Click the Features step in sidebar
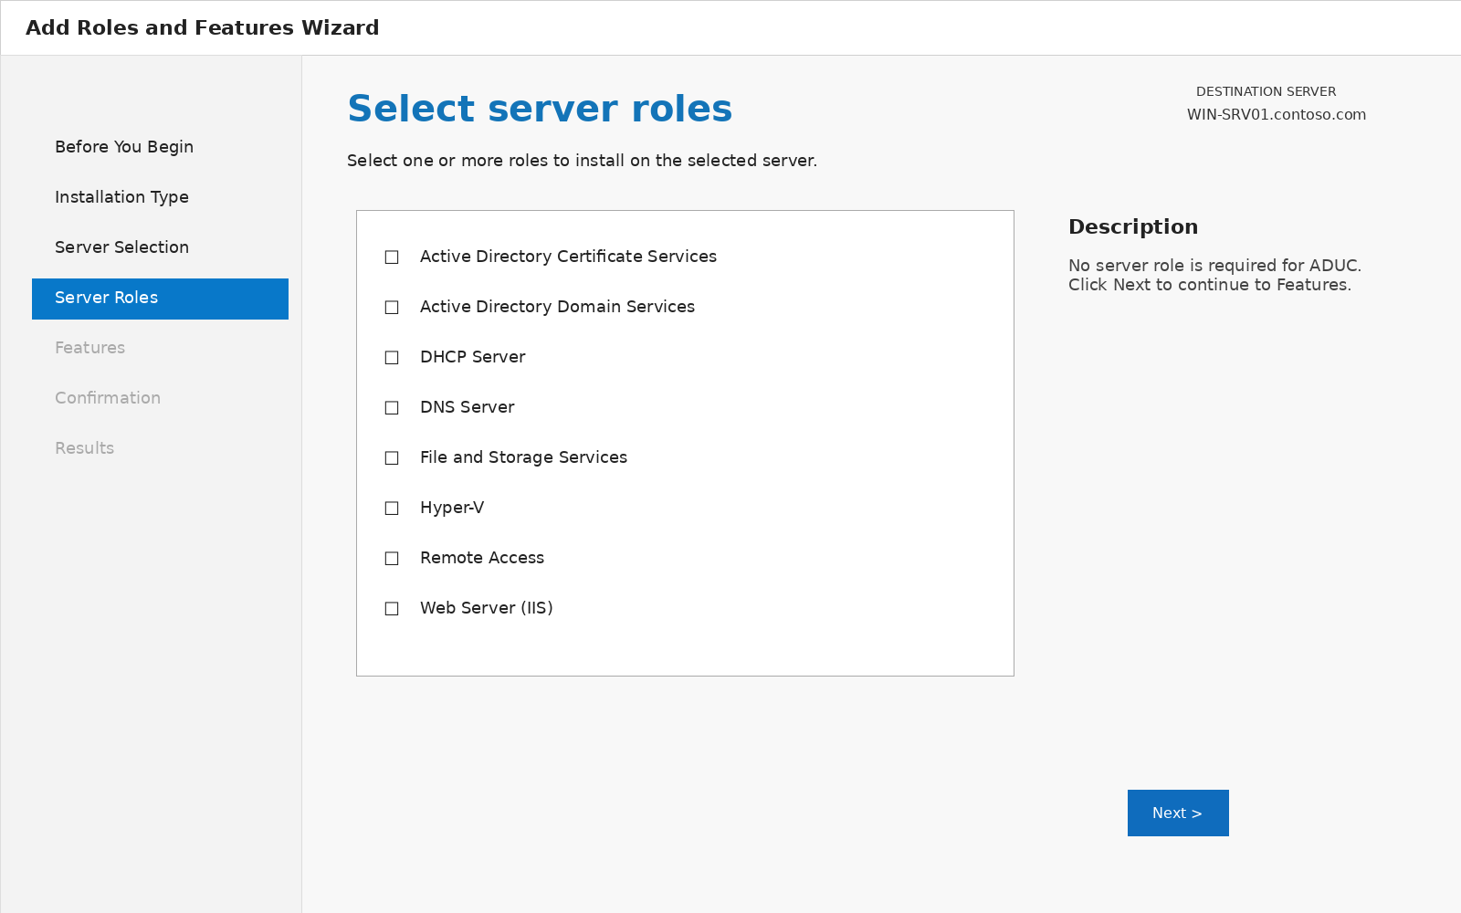The width and height of the screenshot is (1461, 913). coord(89,348)
